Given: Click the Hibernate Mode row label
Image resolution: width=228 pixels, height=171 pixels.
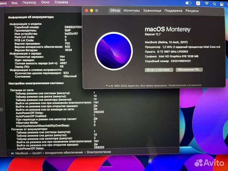Looking at the screenshot, I should (27, 123).
